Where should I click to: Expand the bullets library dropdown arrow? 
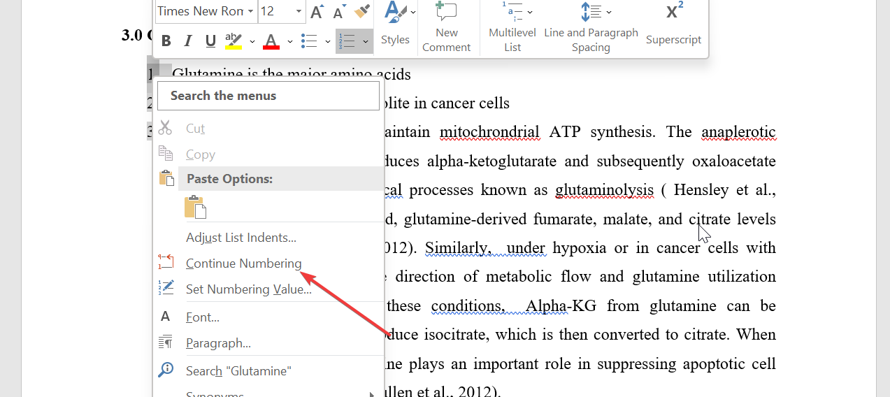327,42
